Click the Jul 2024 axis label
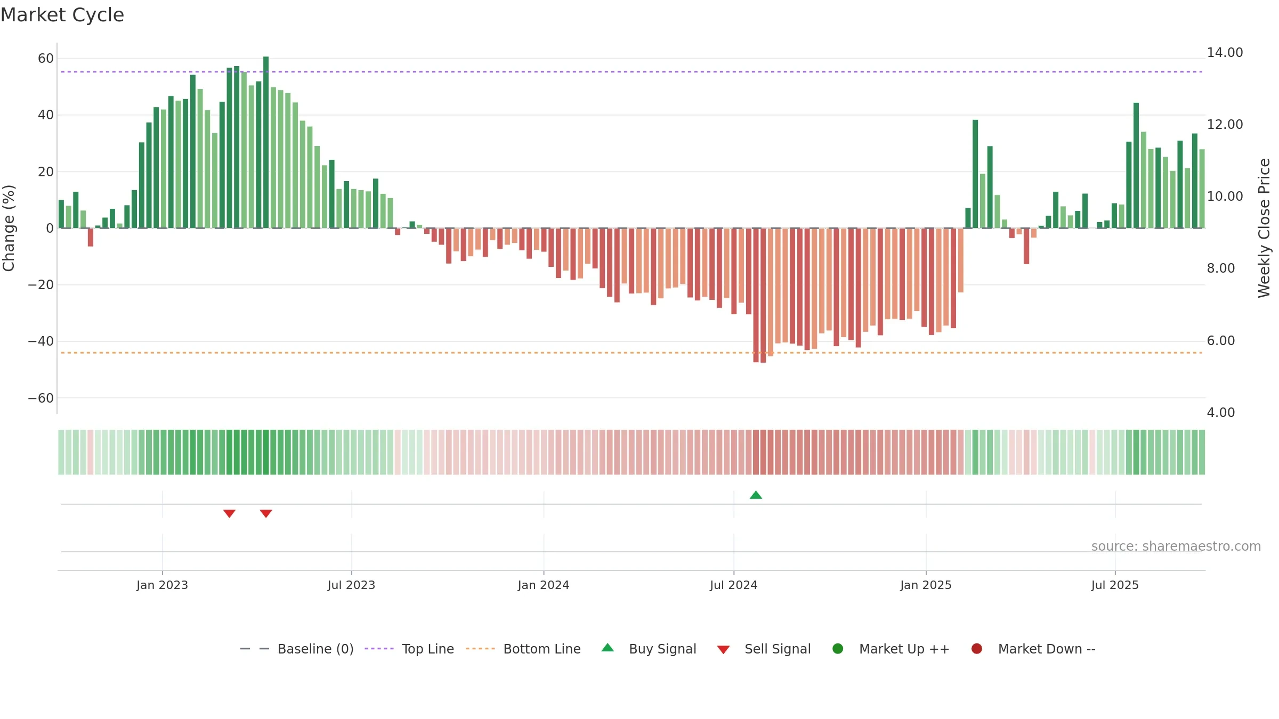The image size is (1279, 719). (x=733, y=585)
